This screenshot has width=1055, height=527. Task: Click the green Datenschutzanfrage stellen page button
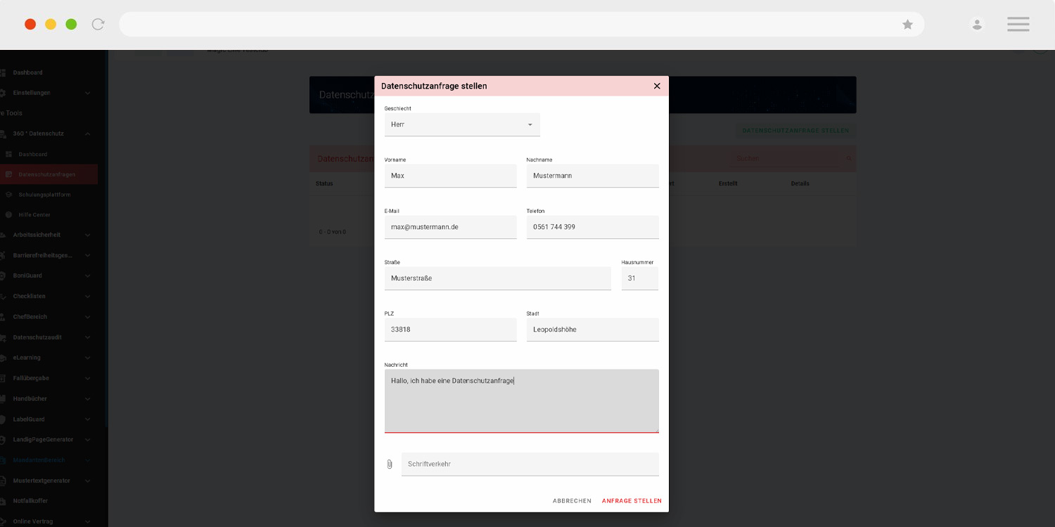point(795,131)
